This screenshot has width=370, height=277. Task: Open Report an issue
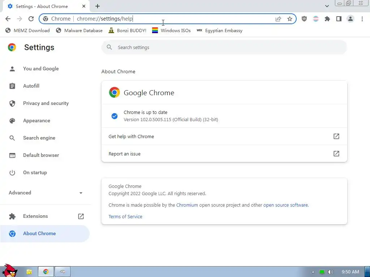tap(224, 154)
